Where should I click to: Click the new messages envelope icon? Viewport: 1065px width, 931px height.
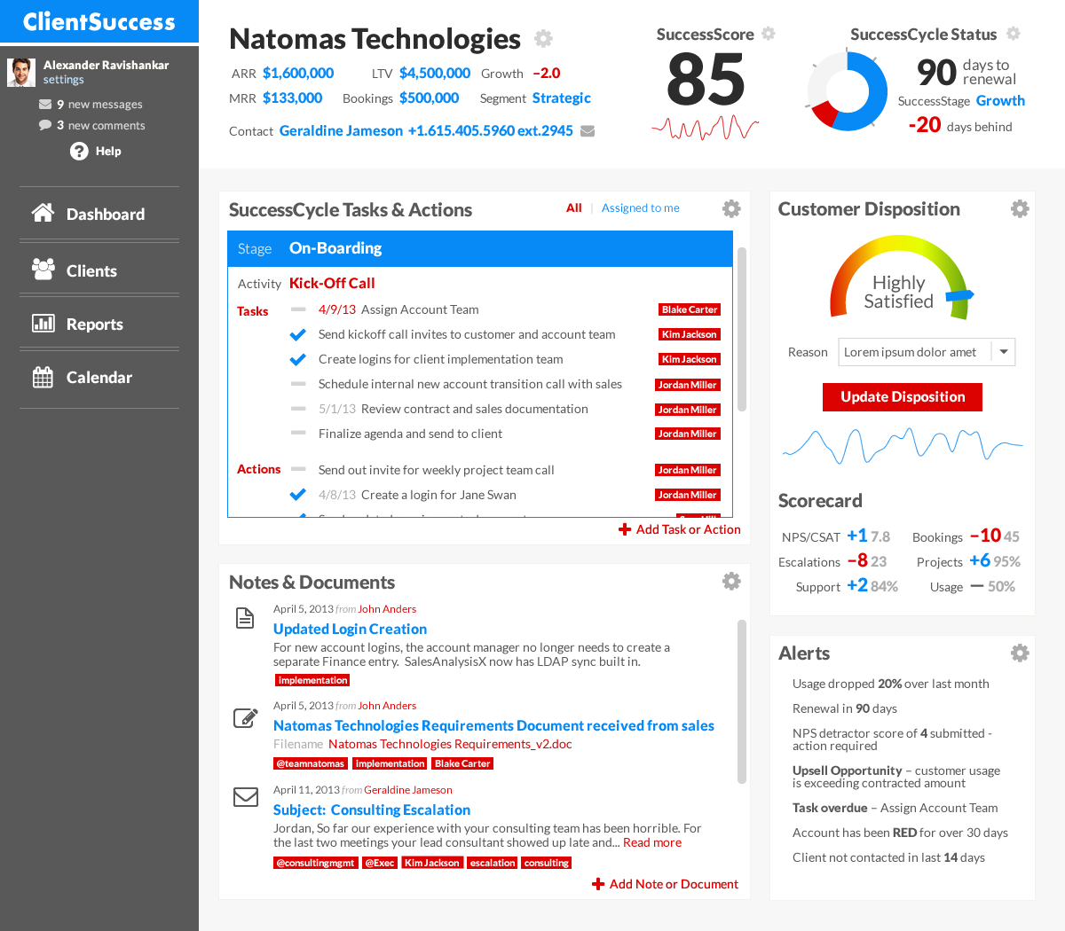click(45, 104)
